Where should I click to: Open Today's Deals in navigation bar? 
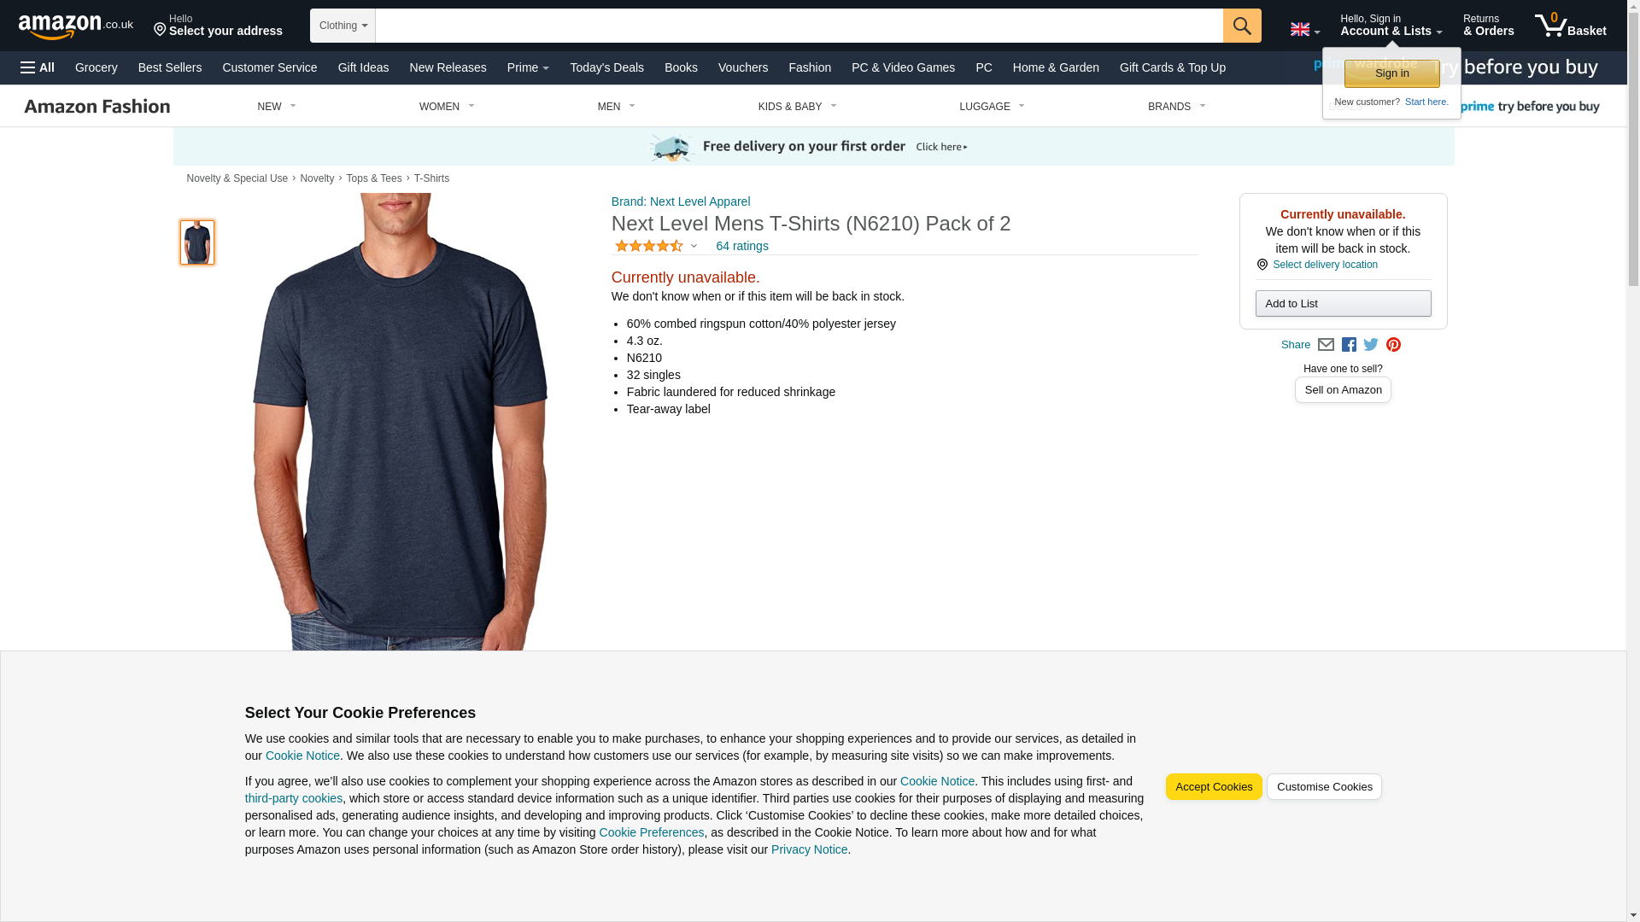(x=606, y=67)
